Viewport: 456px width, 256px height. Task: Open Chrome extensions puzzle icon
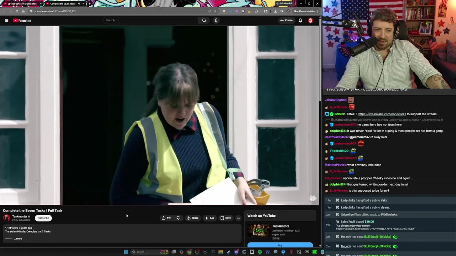(256, 11)
